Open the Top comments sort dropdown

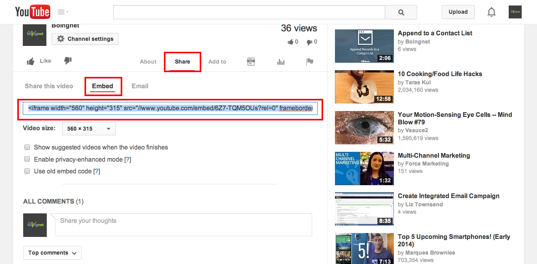pos(52,253)
